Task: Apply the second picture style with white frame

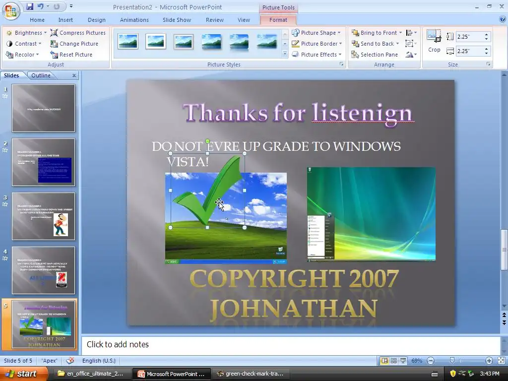Action: coord(156,42)
